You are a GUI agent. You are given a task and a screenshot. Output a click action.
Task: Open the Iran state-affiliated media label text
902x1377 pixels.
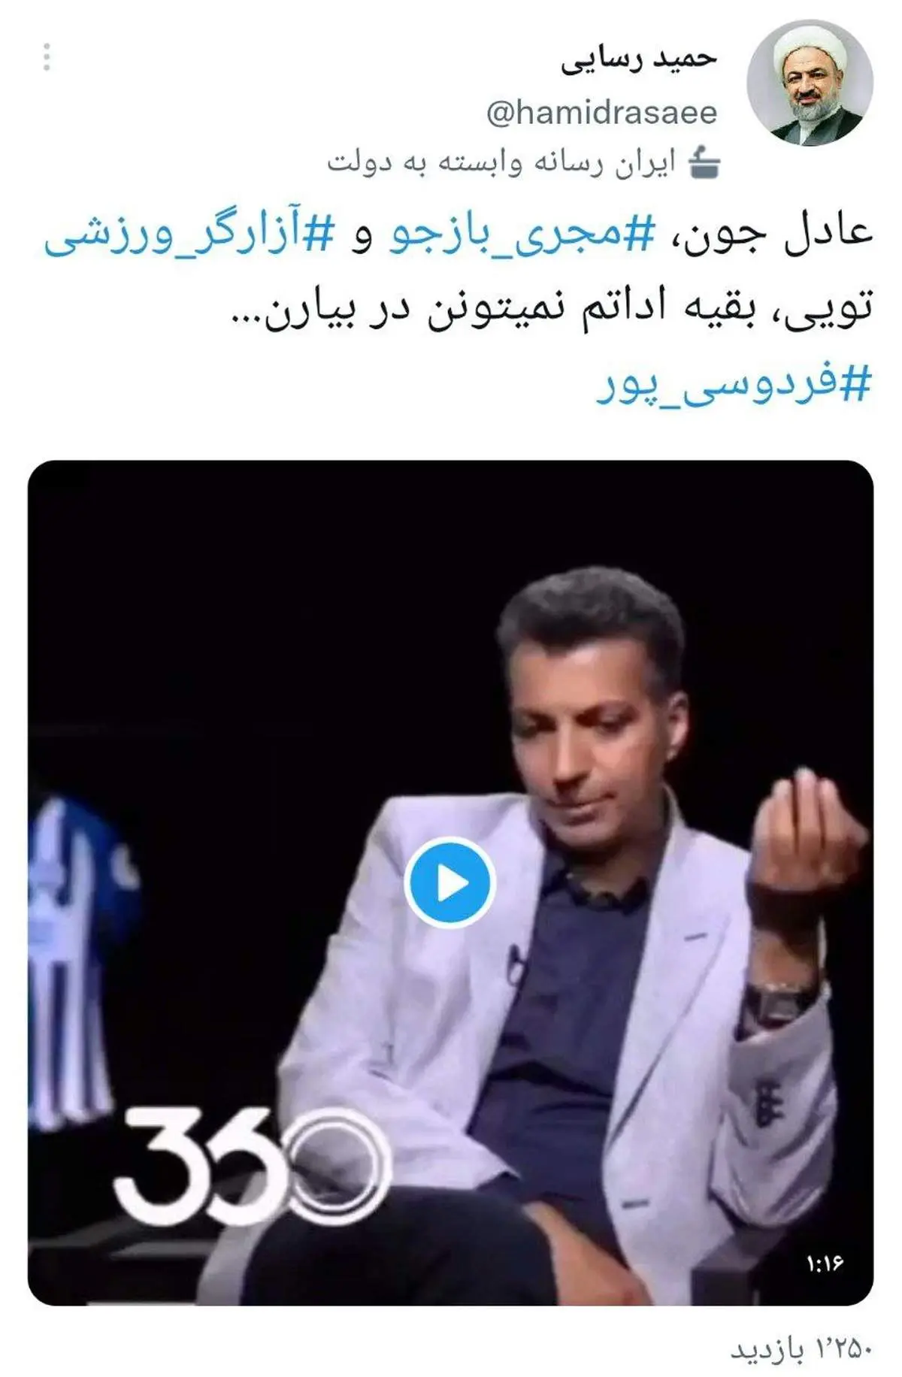pos(502,162)
